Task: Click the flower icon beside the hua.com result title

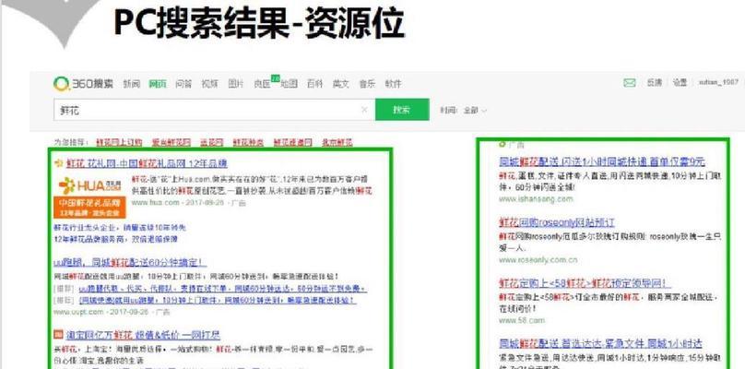Action: [x=58, y=163]
